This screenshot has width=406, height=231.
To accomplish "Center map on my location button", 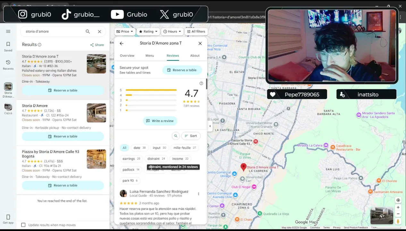I will [x=398, y=200].
